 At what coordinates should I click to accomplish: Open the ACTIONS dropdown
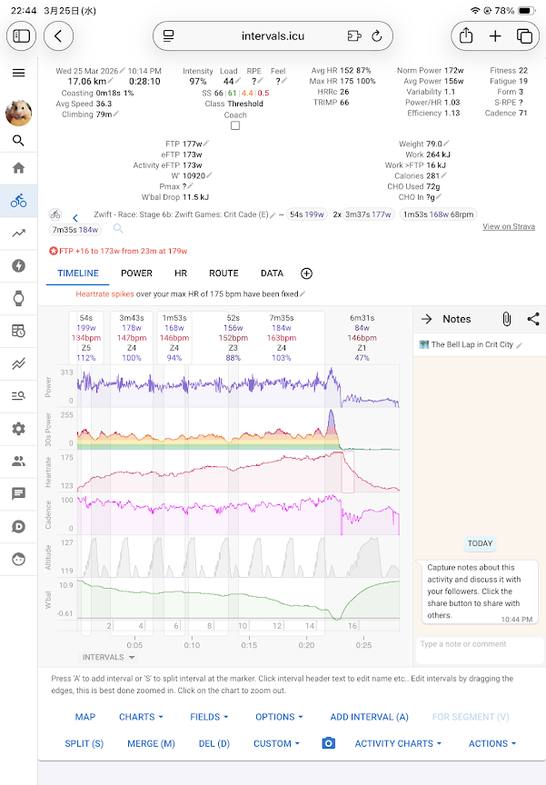[x=492, y=743]
